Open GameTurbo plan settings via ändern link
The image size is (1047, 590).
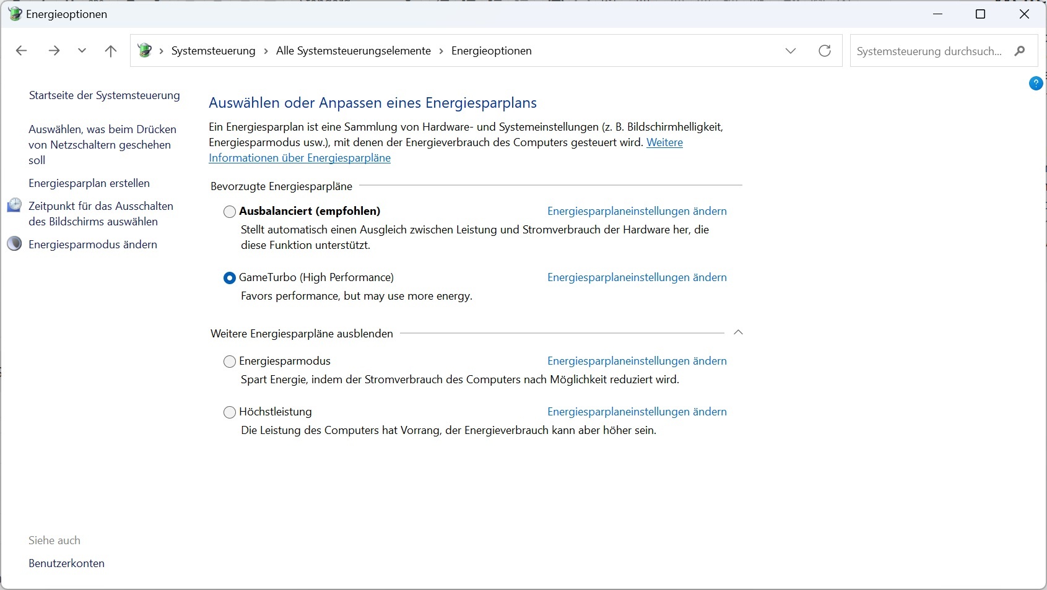click(636, 277)
